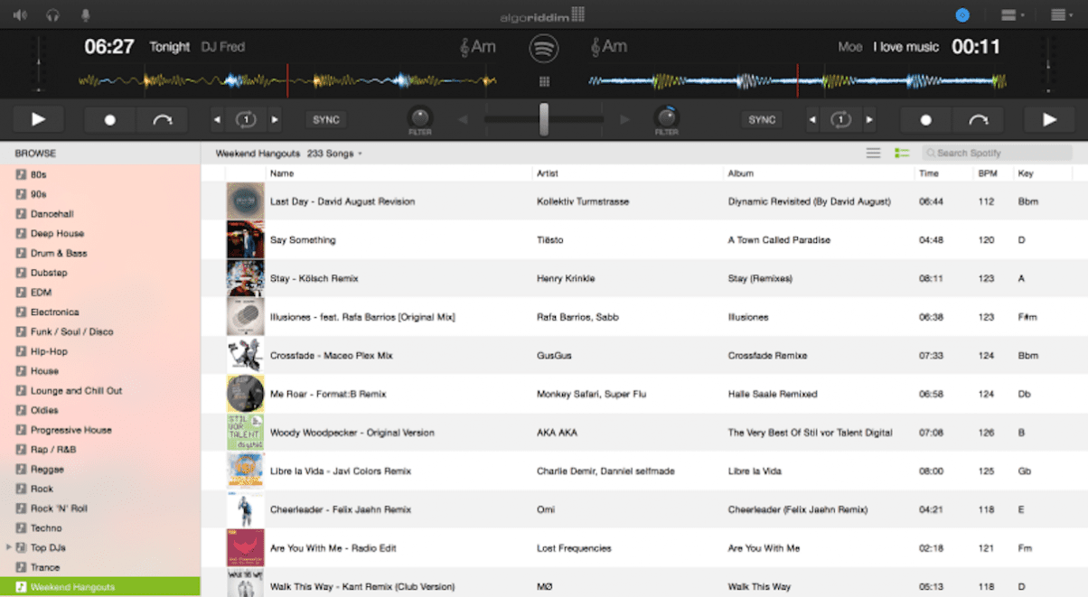Click the speaker volume icon in the top bar
The width and height of the screenshot is (1088, 597).
[20, 14]
